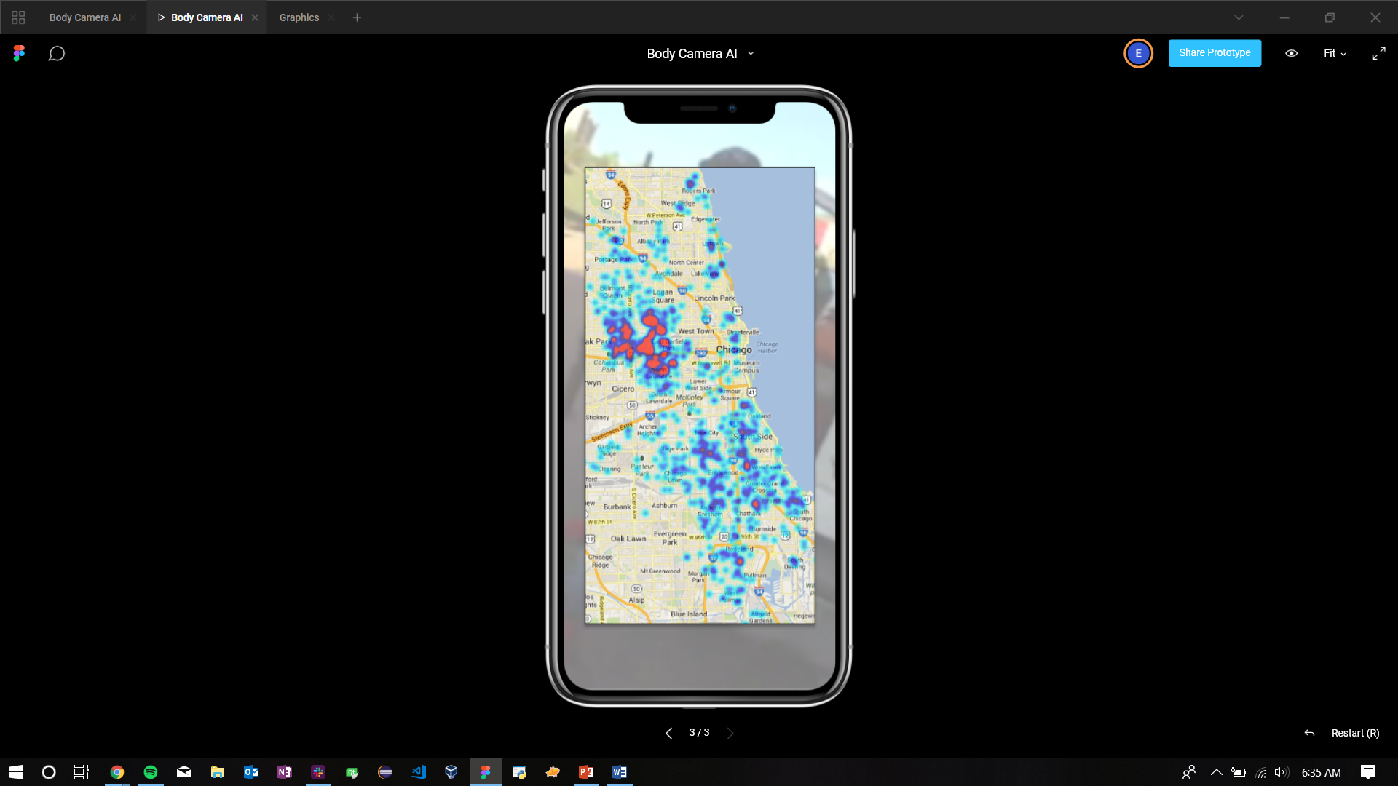The width and height of the screenshot is (1398, 786).
Task: Close the active Body Camera AI tab
Action: click(255, 17)
